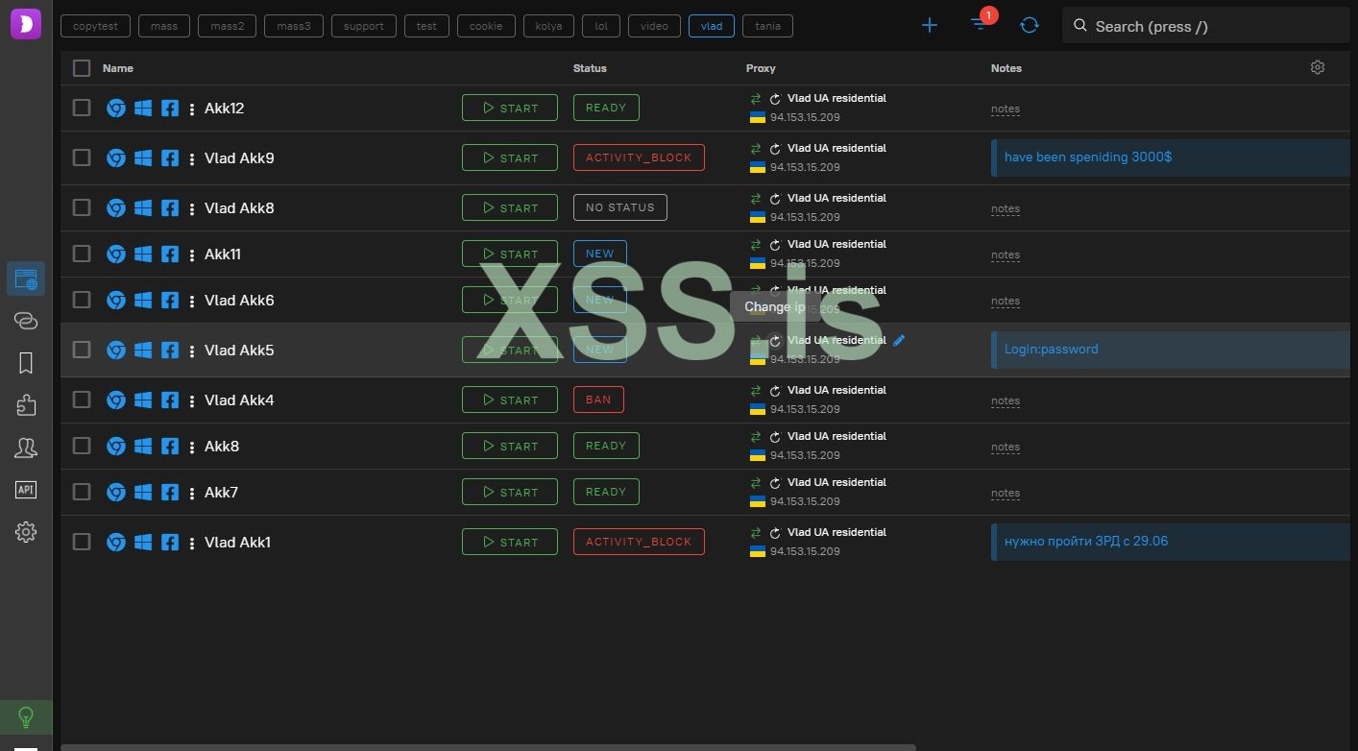Check the Akk11 row checkbox
Image resolution: width=1358 pixels, height=751 pixels.
82,254
